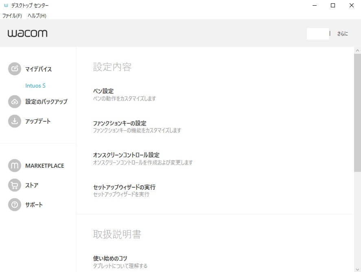The image size is (361, 272).
Task: Click the shopping cart Store icon
Action: (x=15, y=185)
